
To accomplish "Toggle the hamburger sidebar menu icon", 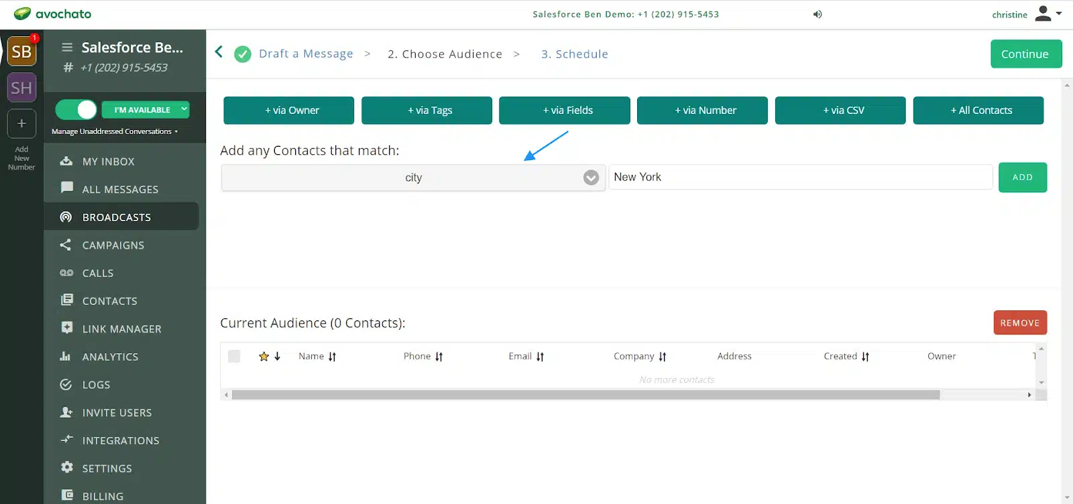I will tap(67, 48).
